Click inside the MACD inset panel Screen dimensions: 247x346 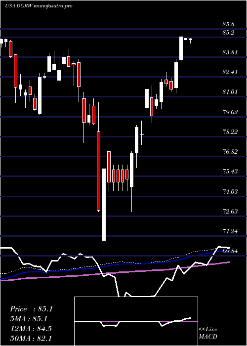(136, 321)
